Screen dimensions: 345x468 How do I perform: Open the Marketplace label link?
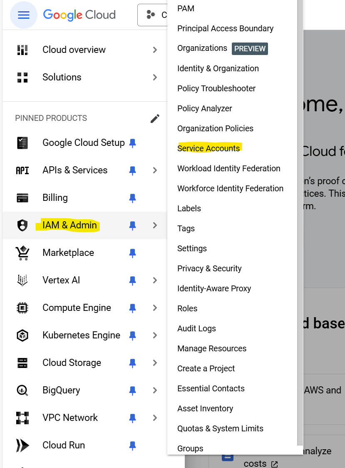coord(68,253)
